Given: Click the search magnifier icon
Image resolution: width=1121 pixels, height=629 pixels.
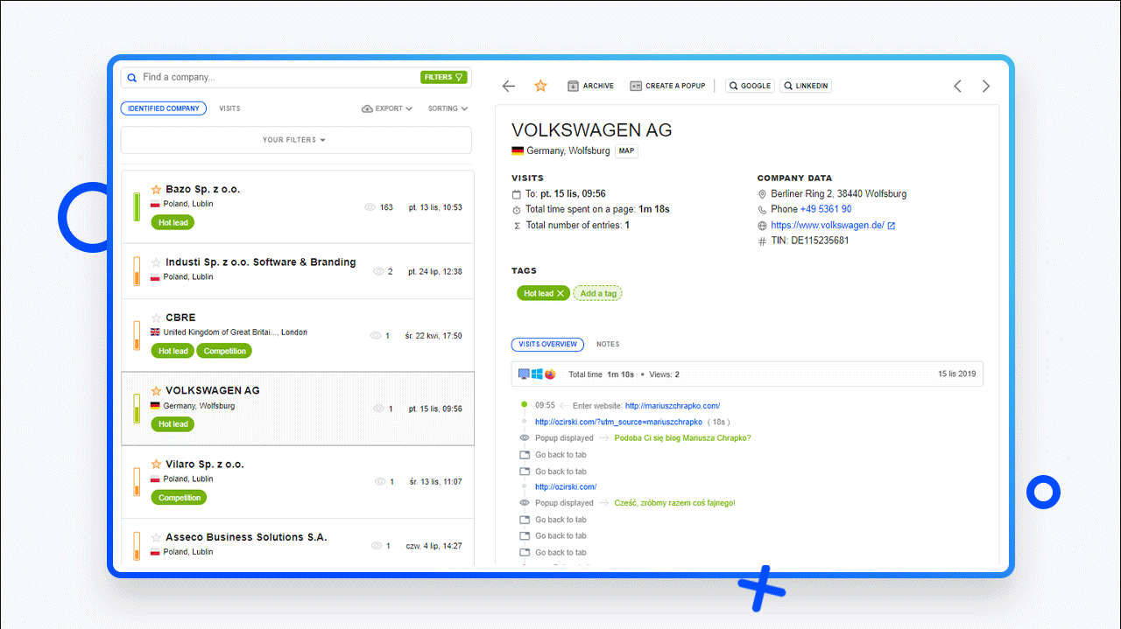Looking at the screenshot, I should [132, 78].
